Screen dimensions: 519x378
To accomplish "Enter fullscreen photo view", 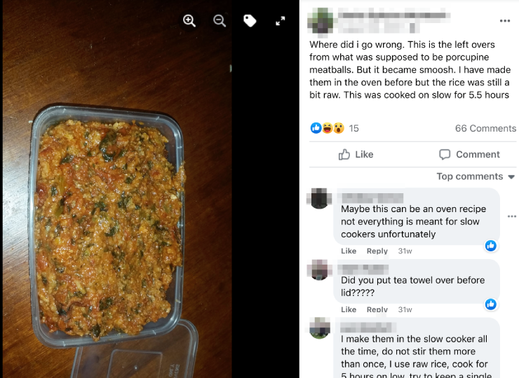I will pos(281,21).
